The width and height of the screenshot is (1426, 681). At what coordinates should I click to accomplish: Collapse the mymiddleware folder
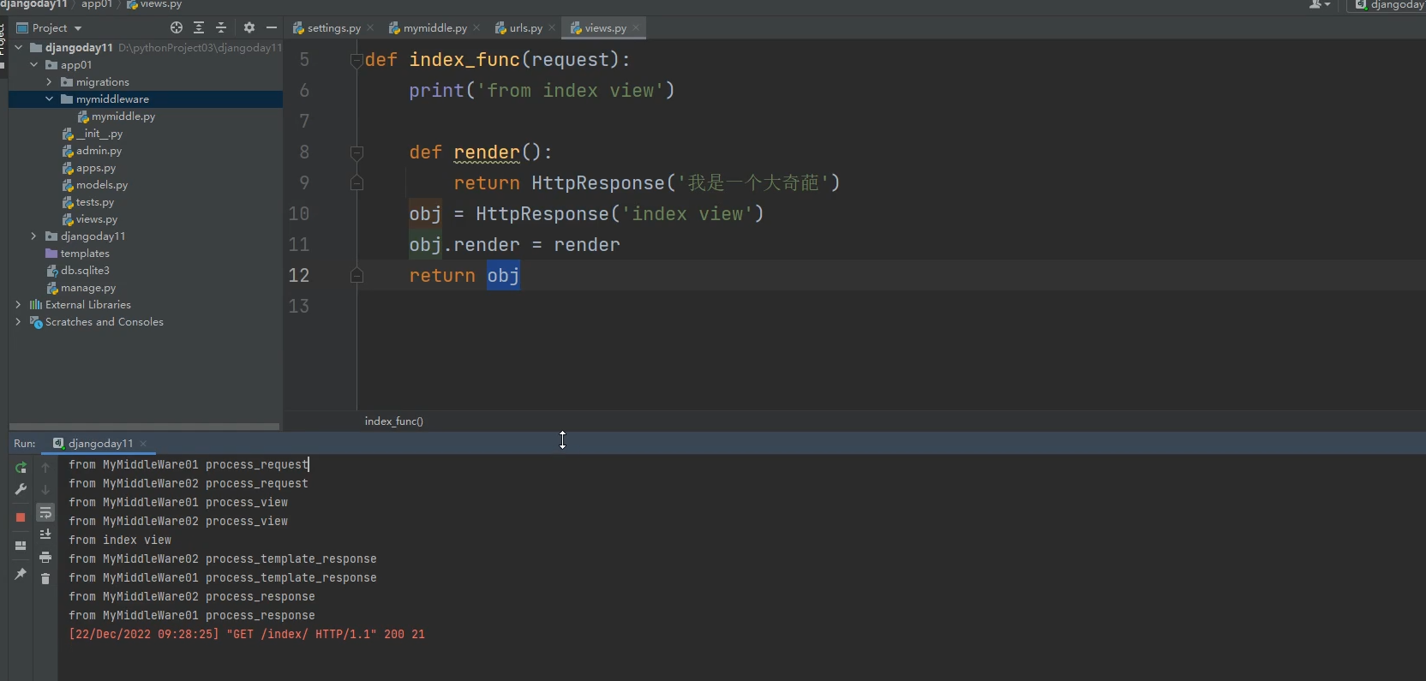49,99
